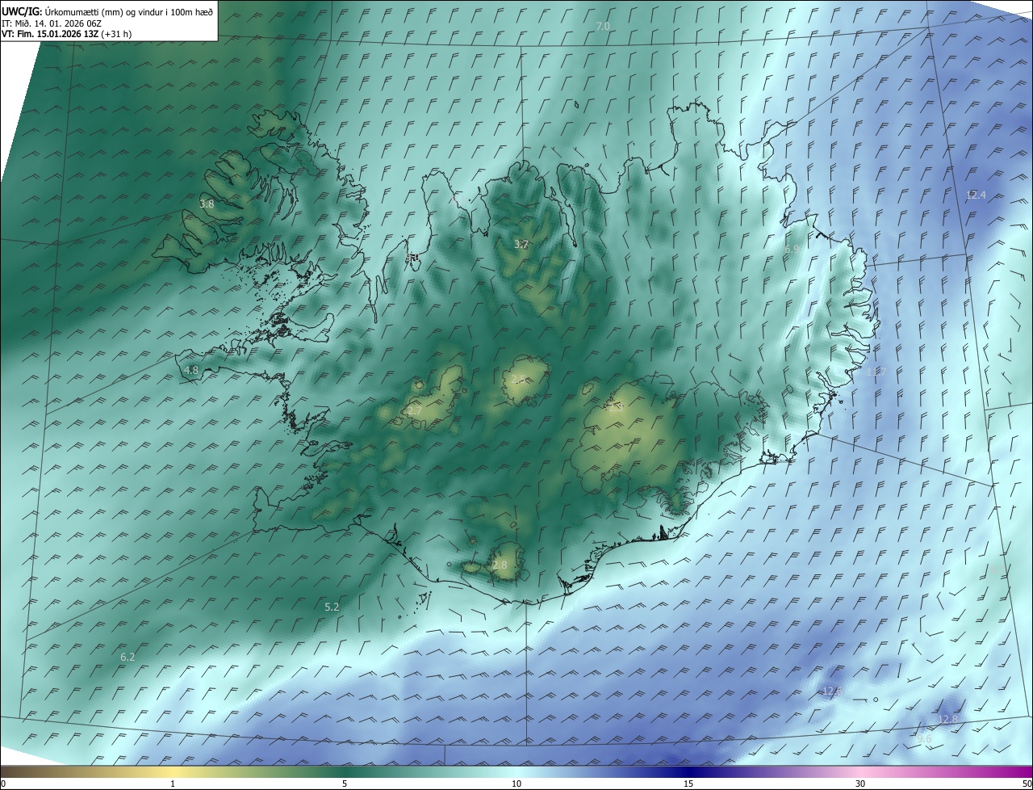This screenshot has height=790, width=1033.
Task: Click the "5" tick on the color scale
Action: (345, 784)
